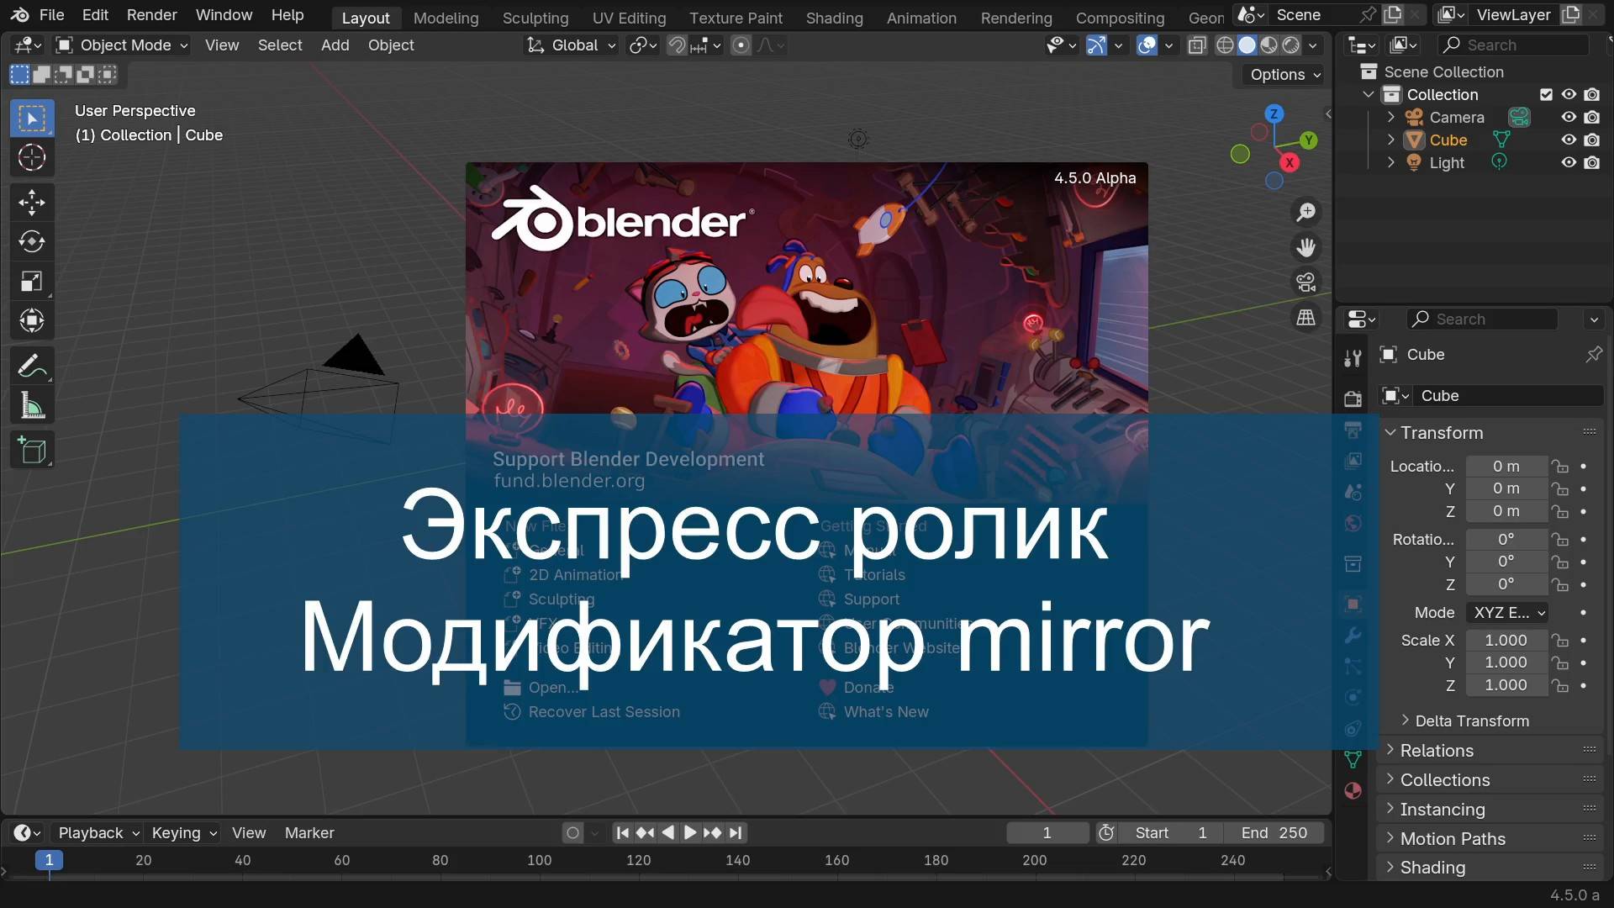This screenshot has height=908, width=1614.
Task: Toggle camera render visibility for Cube
Action: coord(1593,140)
